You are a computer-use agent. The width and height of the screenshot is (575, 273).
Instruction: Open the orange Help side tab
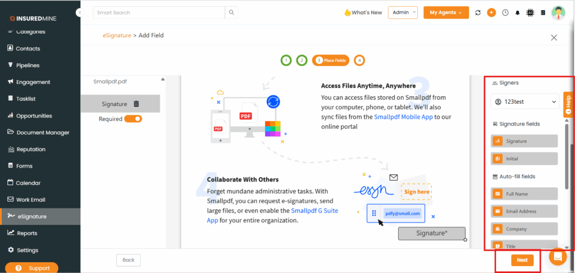[569, 104]
